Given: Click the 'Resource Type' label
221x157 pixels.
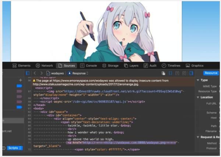Looking at the screenshot, I should tap(207, 91).
